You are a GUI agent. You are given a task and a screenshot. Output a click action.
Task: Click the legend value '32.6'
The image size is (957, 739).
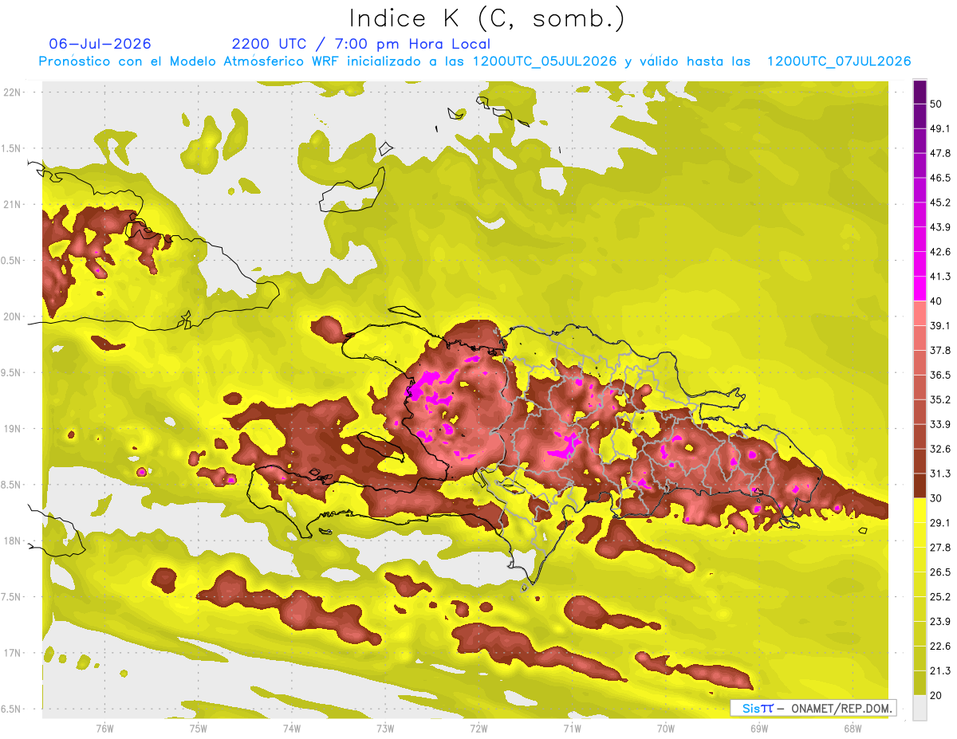click(x=939, y=449)
